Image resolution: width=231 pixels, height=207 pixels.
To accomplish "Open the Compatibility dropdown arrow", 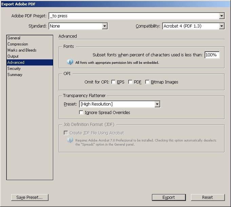I will [222, 26].
